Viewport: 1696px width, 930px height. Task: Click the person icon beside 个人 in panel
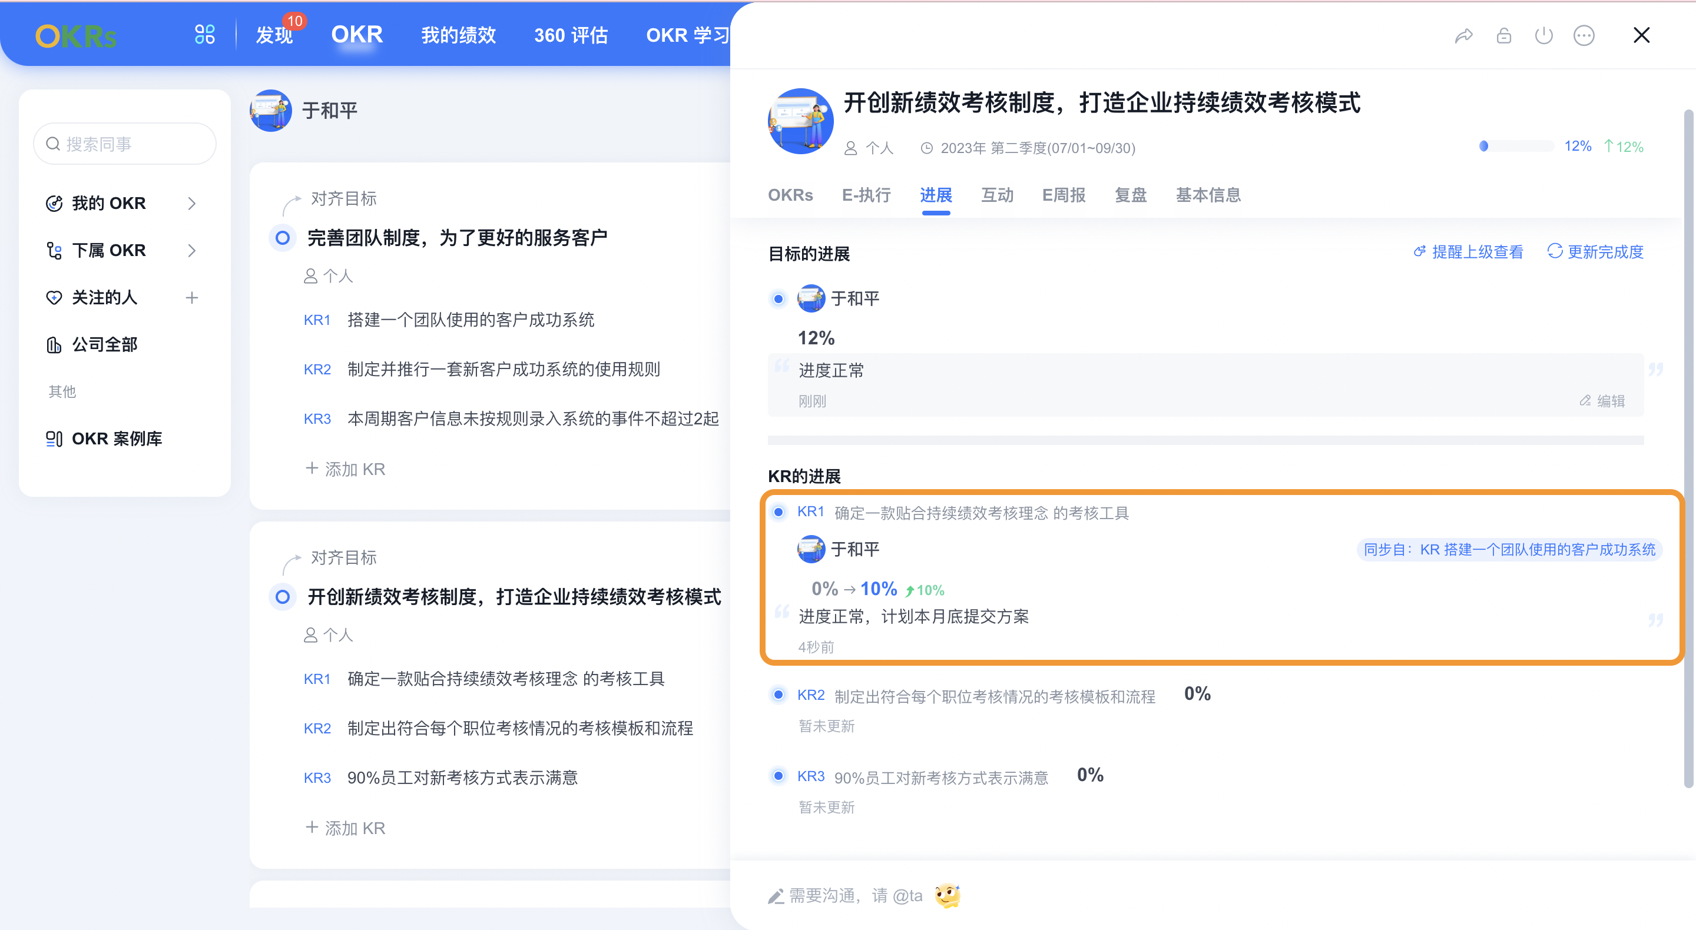(850, 148)
